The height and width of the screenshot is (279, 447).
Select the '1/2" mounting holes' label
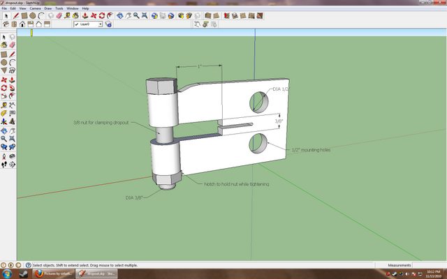coord(311,150)
